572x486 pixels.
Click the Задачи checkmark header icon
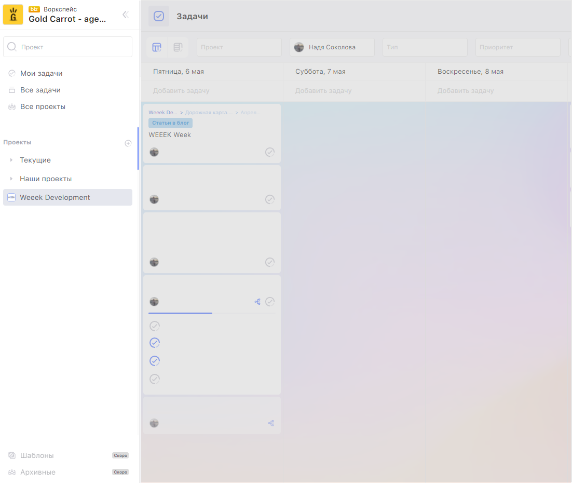159,16
